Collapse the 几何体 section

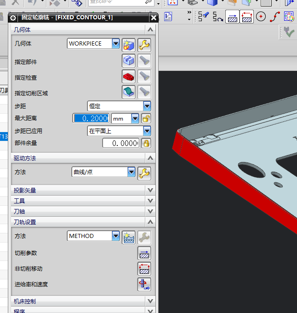click(x=150, y=30)
